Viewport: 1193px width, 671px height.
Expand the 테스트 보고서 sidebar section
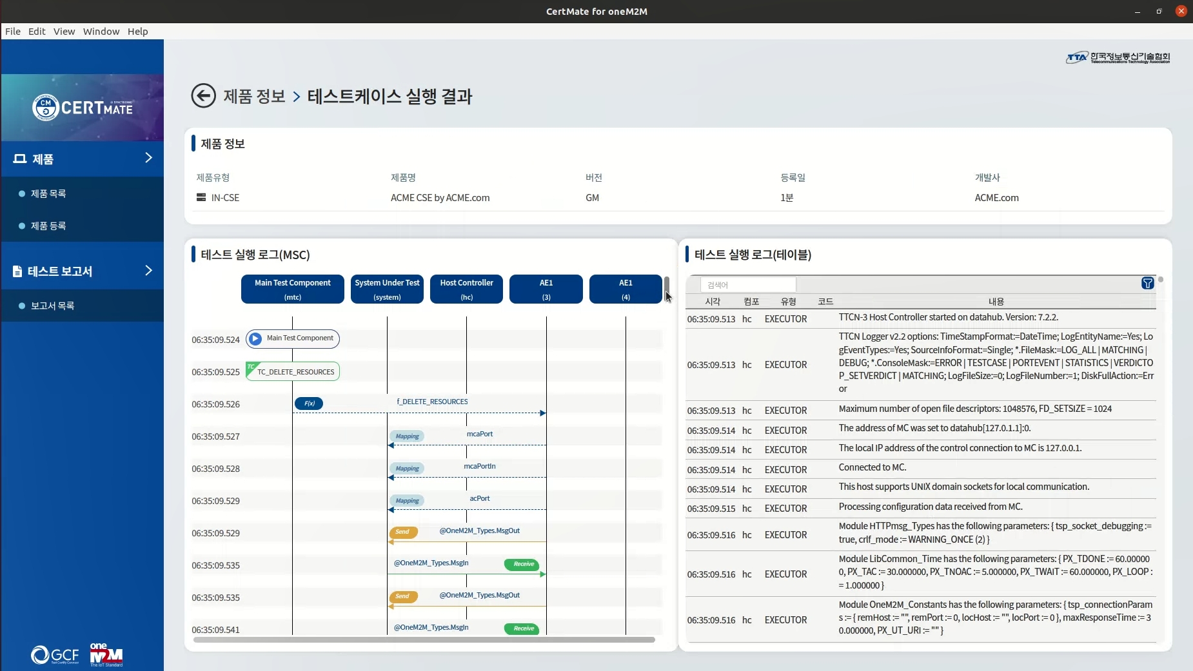pyautogui.click(x=148, y=271)
